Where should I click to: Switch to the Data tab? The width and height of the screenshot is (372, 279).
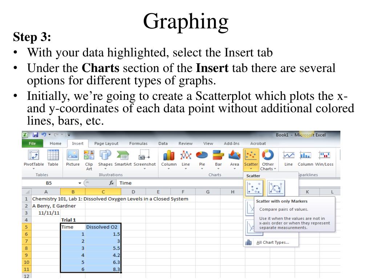pyautogui.click(x=163, y=143)
